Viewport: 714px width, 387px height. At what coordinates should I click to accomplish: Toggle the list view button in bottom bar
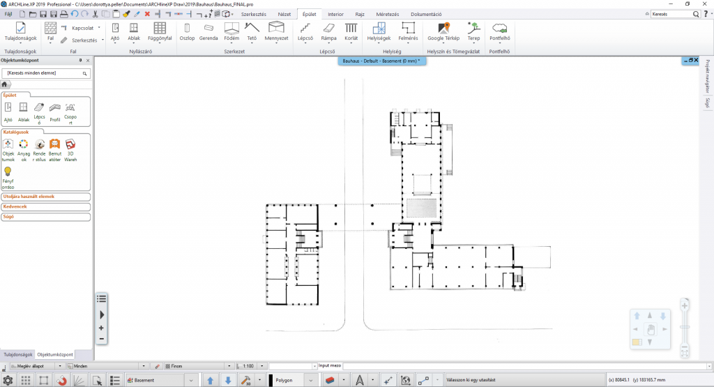coord(115,380)
